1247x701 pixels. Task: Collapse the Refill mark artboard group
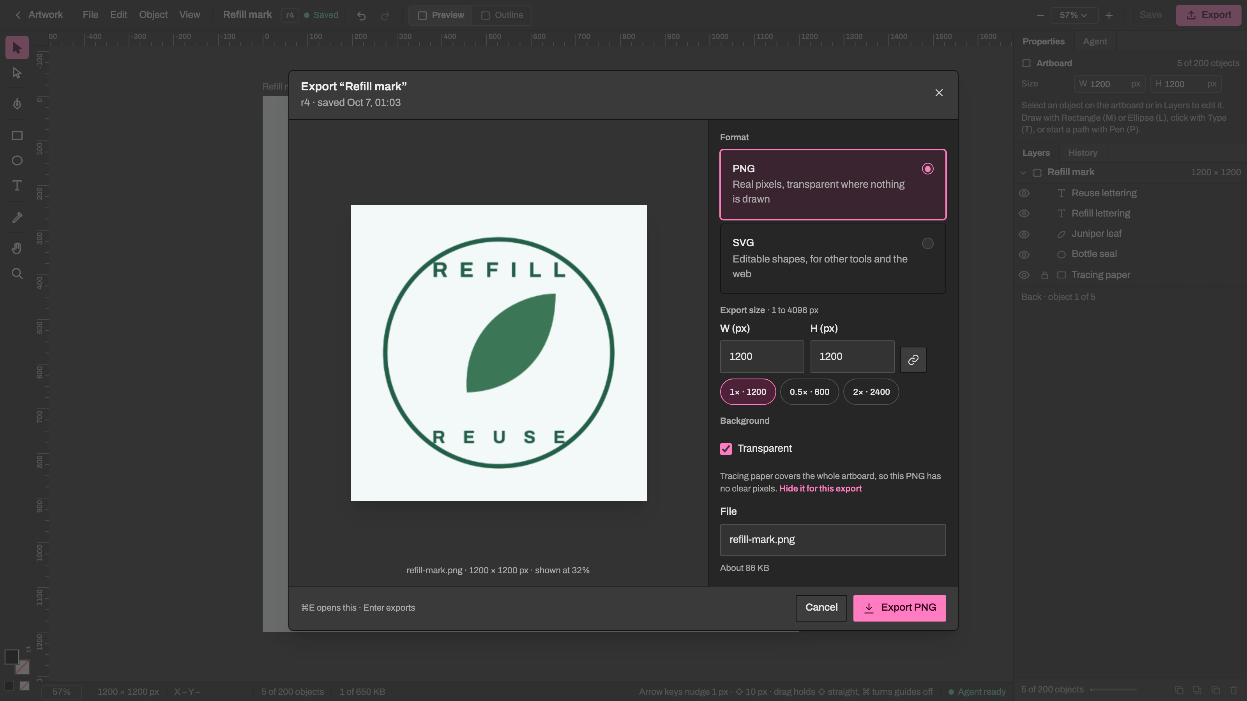point(1023,173)
